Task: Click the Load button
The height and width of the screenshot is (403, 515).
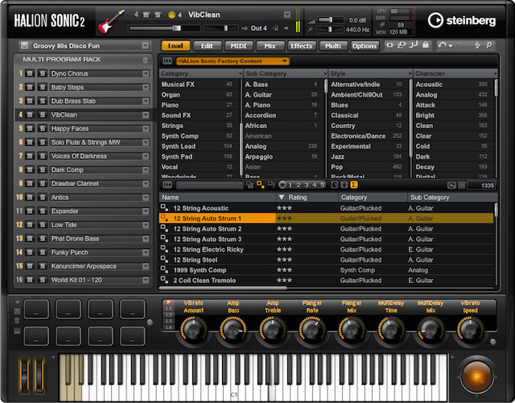Action: [x=175, y=46]
